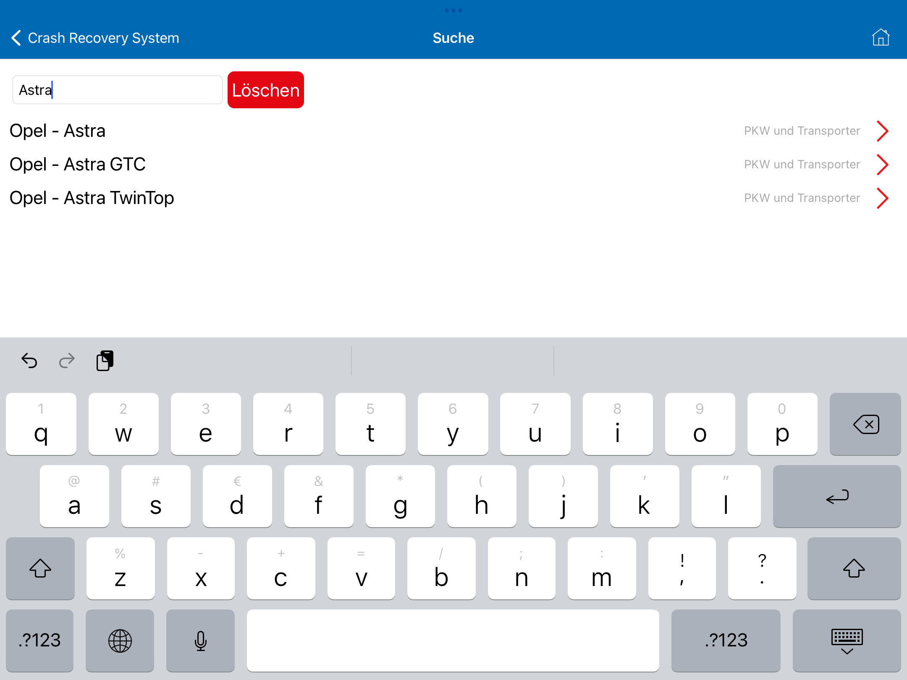Viewport: 907px width, 680px height.
Task: Tap the q key
Action: click(41, 424)
